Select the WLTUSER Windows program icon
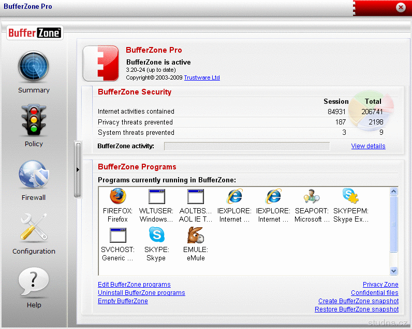Image resolution: width=412 pixels, height=329 pixels. click(156, 197)
